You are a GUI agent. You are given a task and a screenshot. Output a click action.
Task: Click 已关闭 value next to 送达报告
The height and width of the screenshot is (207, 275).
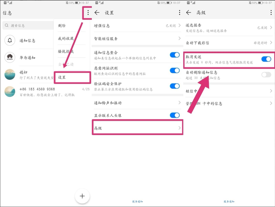[262, 28]
